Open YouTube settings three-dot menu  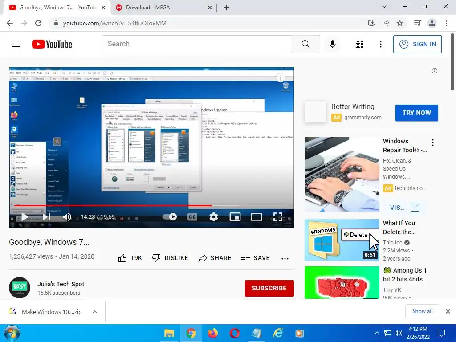click(380, 44)
